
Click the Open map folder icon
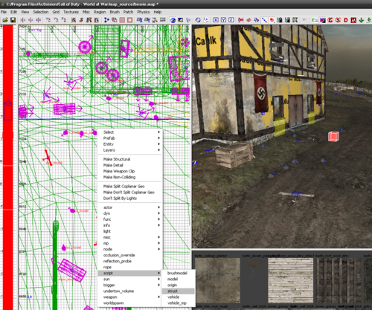[5, 20]
